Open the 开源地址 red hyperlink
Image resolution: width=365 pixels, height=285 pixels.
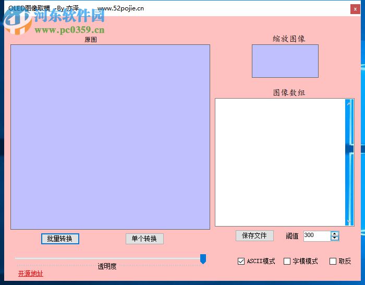30,274
